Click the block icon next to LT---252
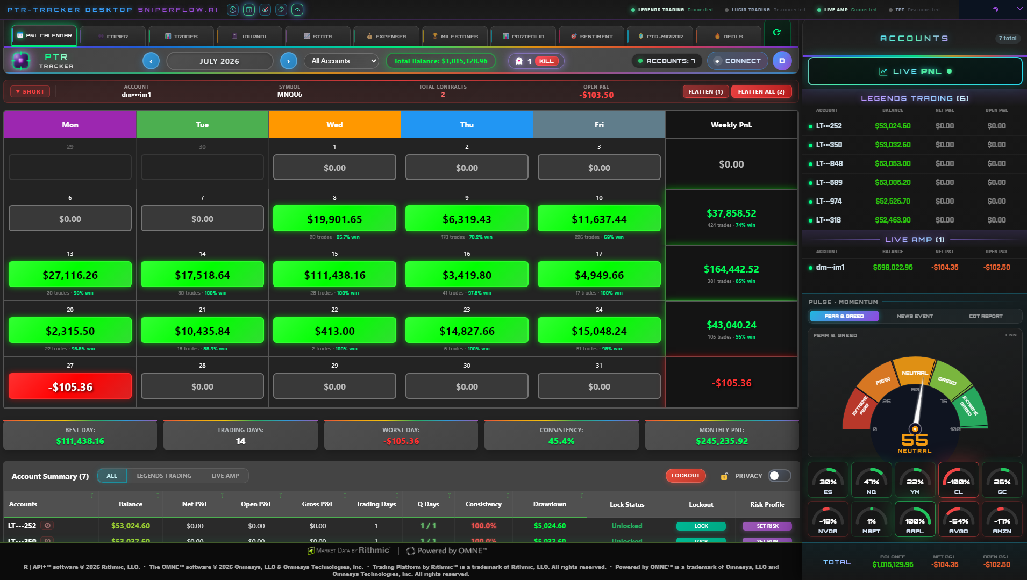1027x580 pixels. click(x=47, y=526)
